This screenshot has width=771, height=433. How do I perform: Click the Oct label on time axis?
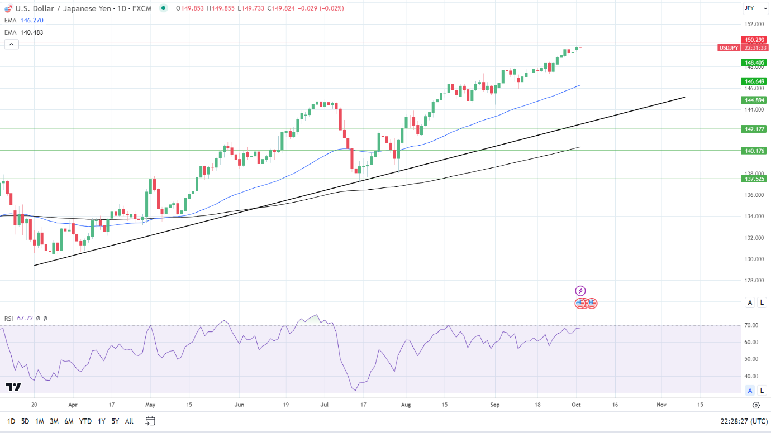click(x=576, y=404)
